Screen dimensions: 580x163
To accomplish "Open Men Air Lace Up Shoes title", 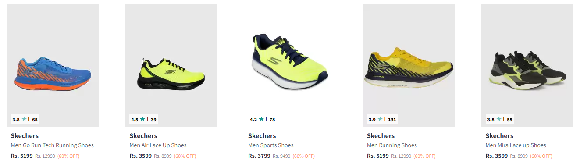I will point(158,145).
